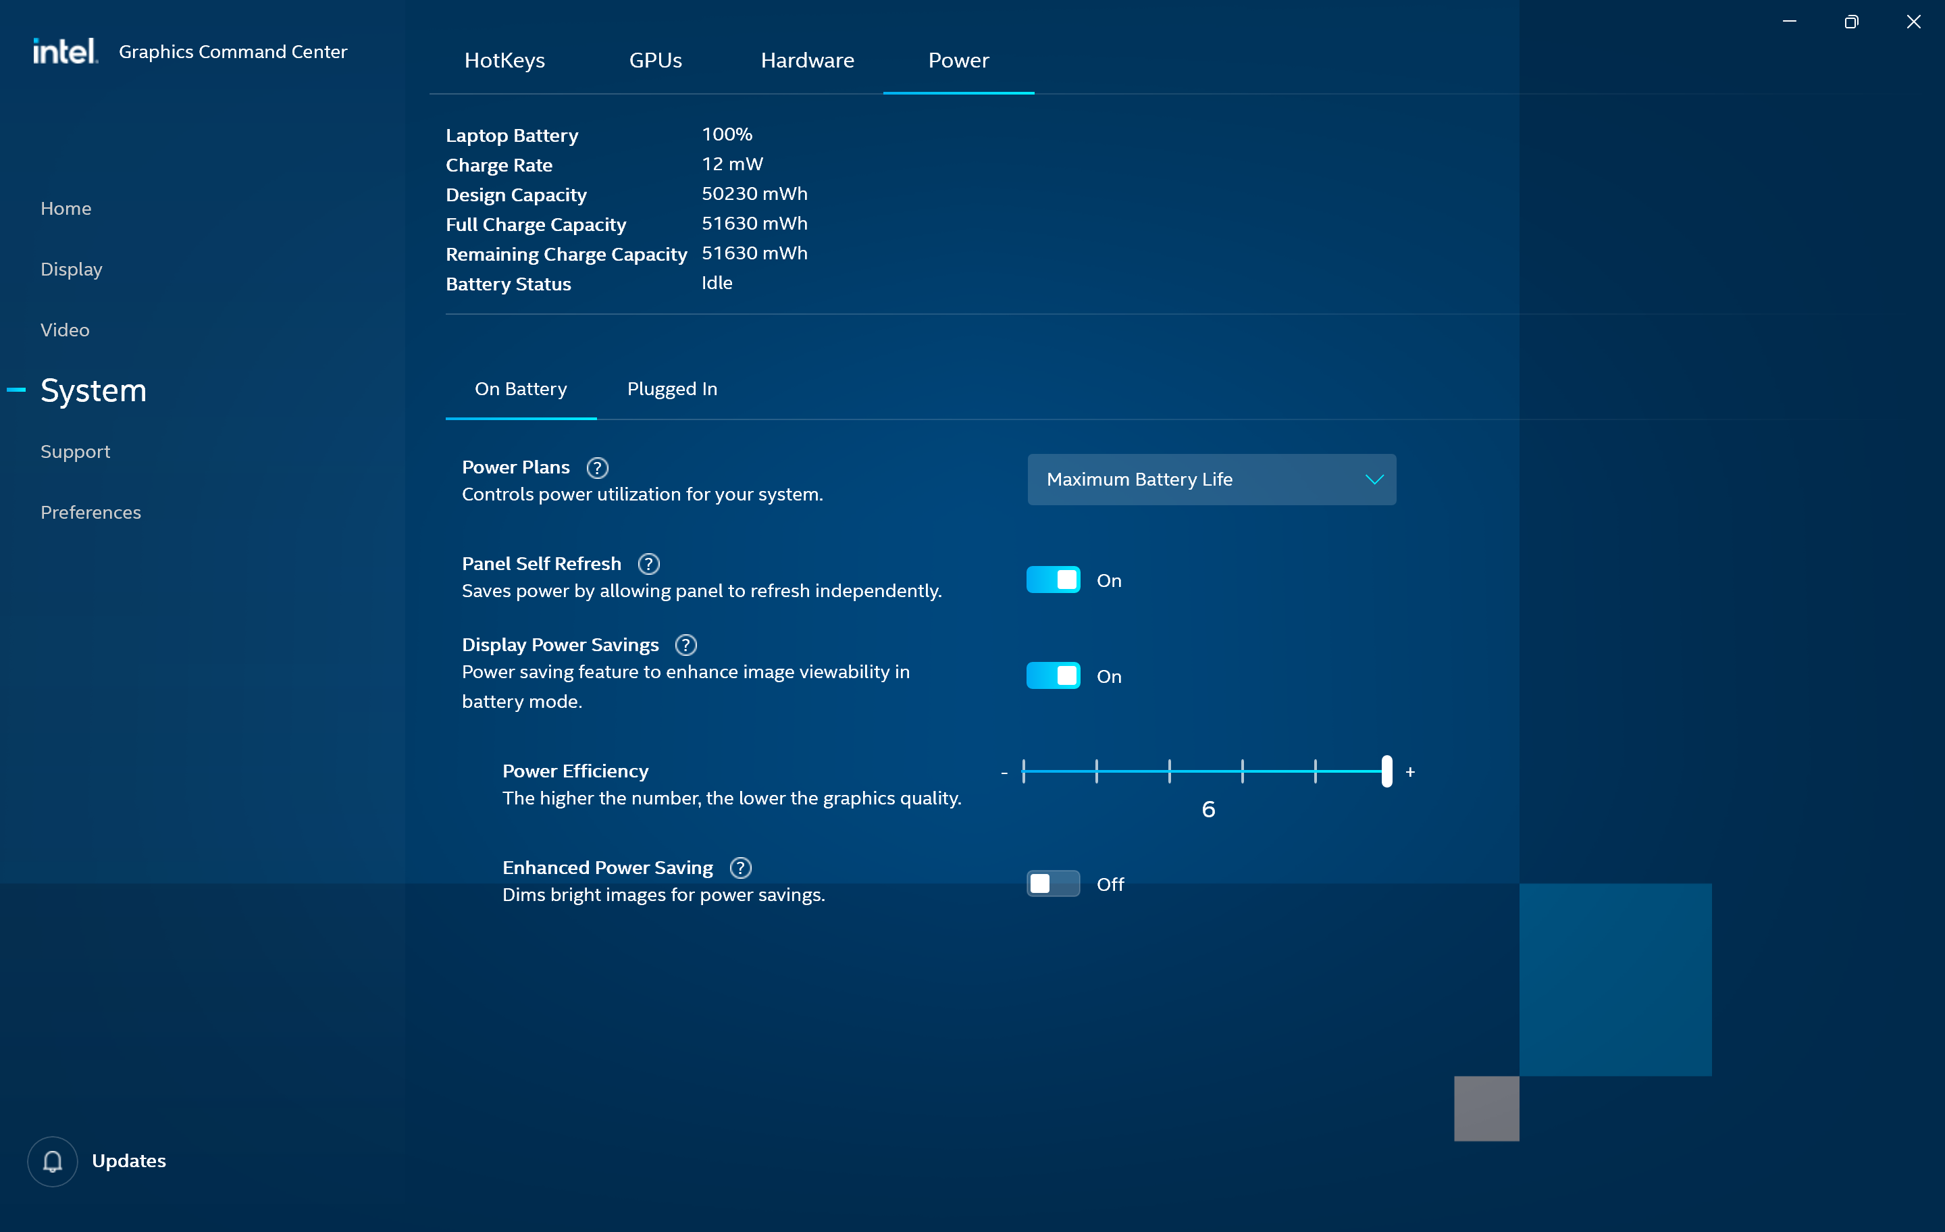Go to the Display section in the sidebar

(x=71, y=269)
